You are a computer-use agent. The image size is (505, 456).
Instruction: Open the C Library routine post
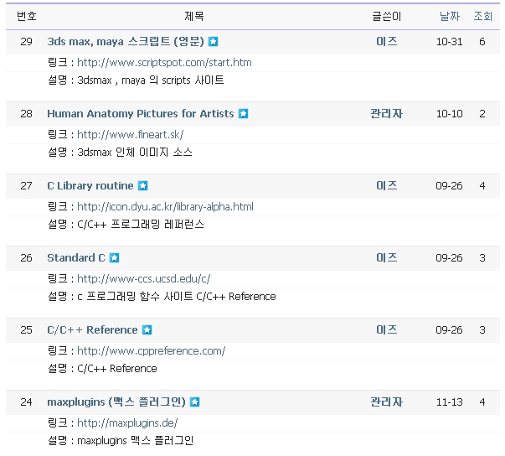coord(90,186)
